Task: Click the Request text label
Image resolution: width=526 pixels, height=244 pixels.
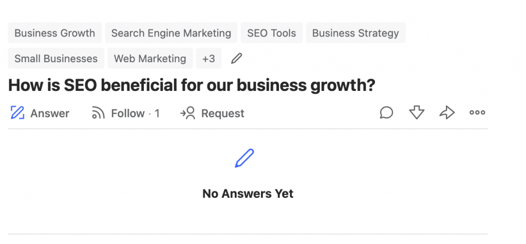Action: click(x=223, y=114)
